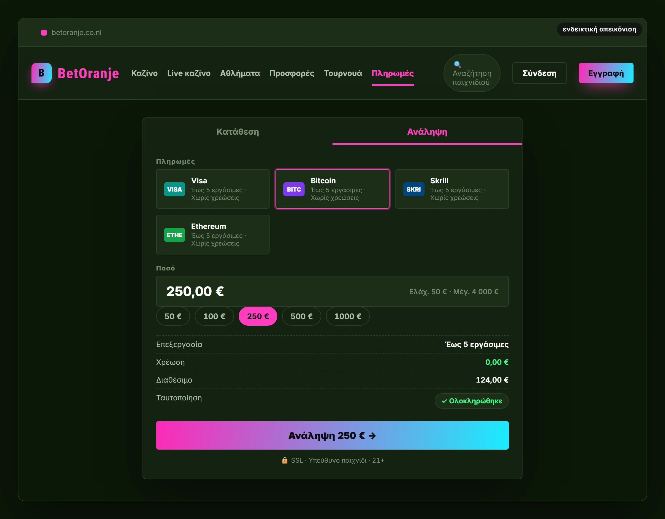Choose the 50 € amount chip
The width and height of the screenshot is (665, 519).
(173, 316)
